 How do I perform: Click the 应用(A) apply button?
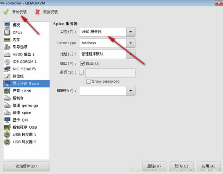pos(209,166)
